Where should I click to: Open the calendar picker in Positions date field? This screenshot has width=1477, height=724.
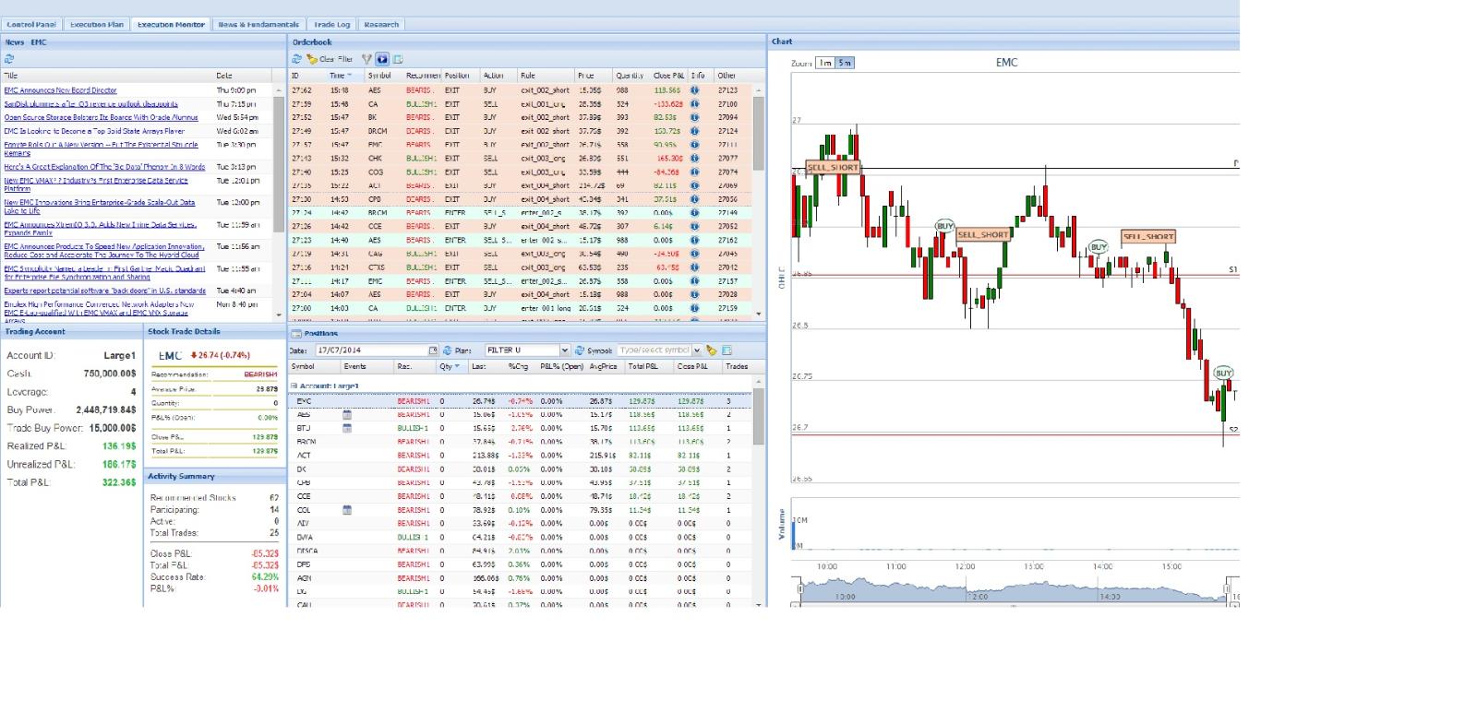tap(433, 350)
